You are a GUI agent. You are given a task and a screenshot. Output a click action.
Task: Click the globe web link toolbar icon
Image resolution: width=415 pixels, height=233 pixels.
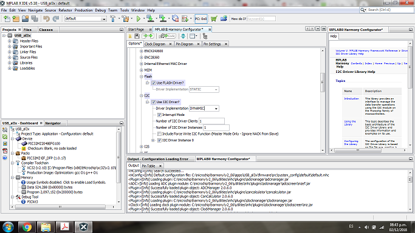(224, 18)
